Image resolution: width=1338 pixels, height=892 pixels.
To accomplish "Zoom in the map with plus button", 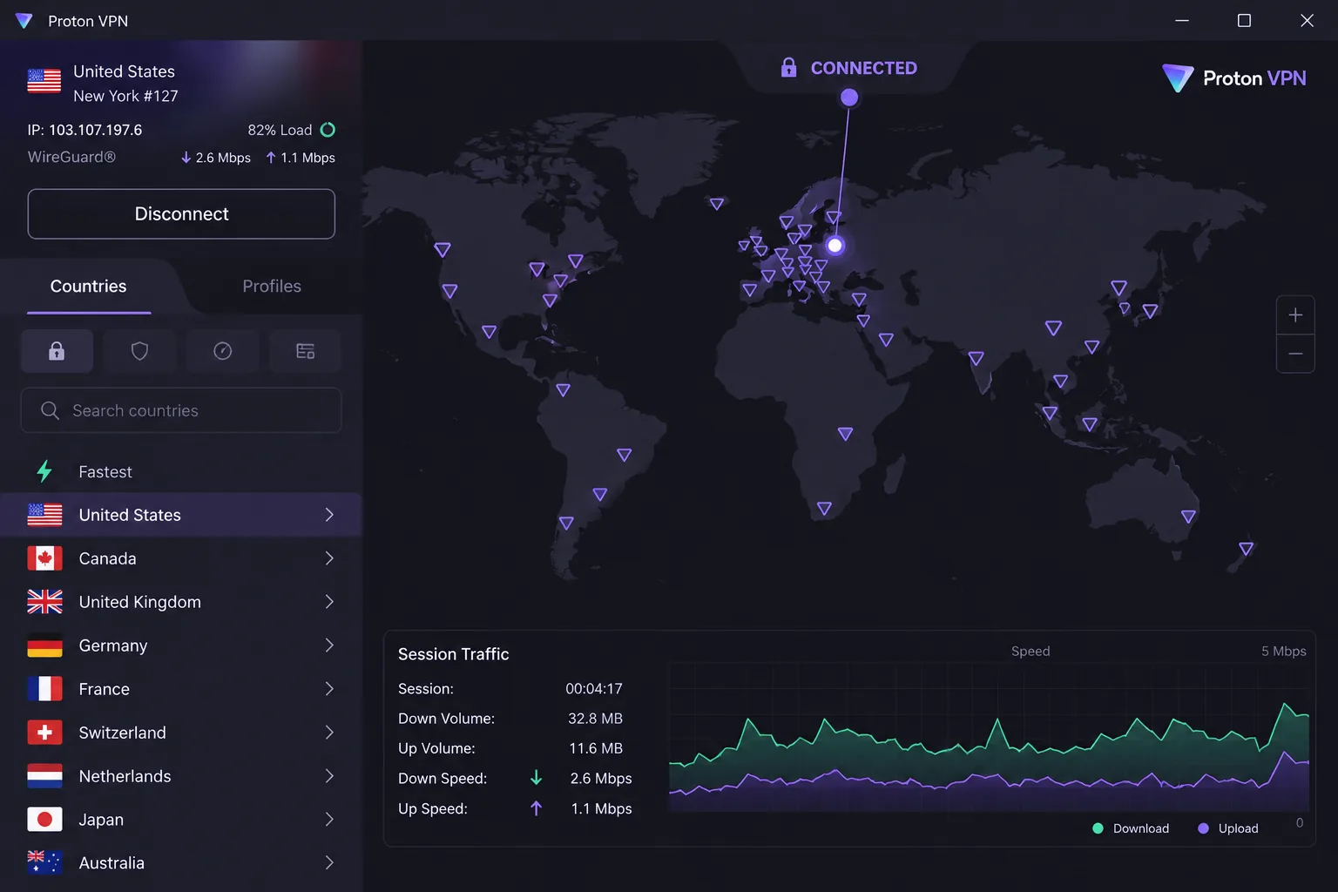I will tap(1295, 315).
